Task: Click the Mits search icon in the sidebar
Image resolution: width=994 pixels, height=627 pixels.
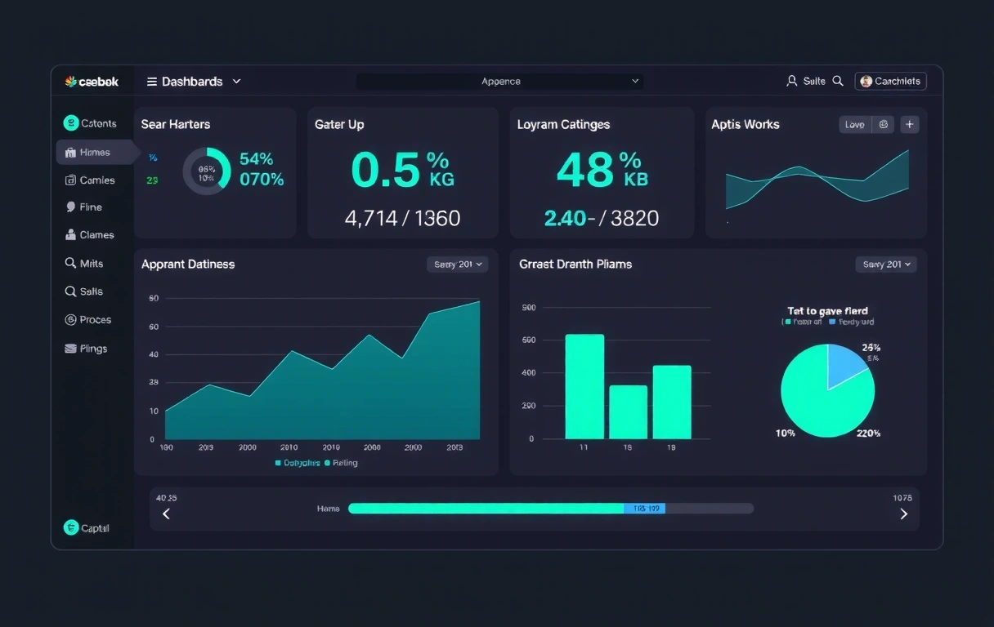Action: pos(71,263)
